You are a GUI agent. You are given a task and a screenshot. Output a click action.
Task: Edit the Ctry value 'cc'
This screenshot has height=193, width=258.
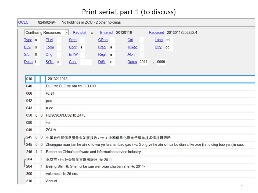[169, 47]
